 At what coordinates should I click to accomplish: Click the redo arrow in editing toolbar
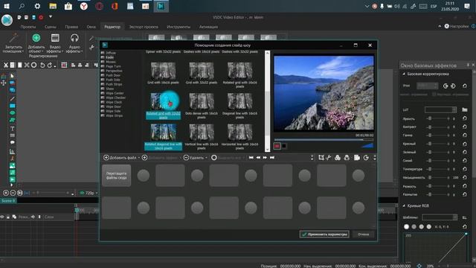pos(49,65)
